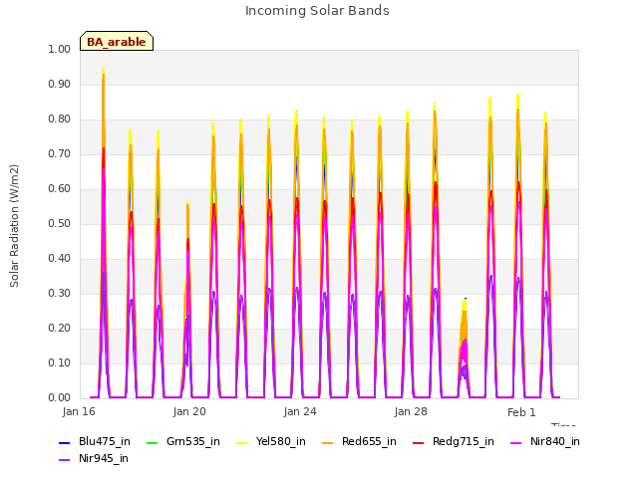Click the purple Nir945_in legend color marker

65,460
